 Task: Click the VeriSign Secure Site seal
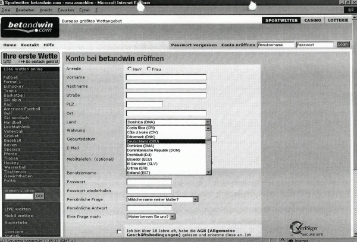(306, 228)
